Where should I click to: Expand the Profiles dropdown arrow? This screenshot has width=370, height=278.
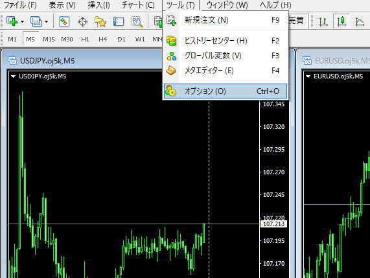[46, 22]
